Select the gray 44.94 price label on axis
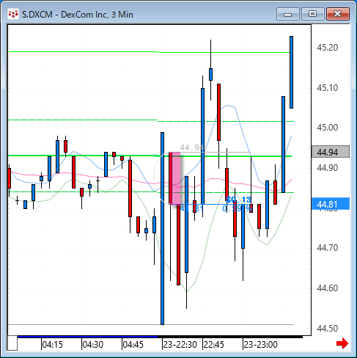 [331, 152]
